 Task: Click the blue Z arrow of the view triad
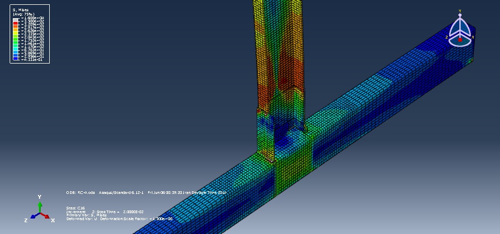33,216
